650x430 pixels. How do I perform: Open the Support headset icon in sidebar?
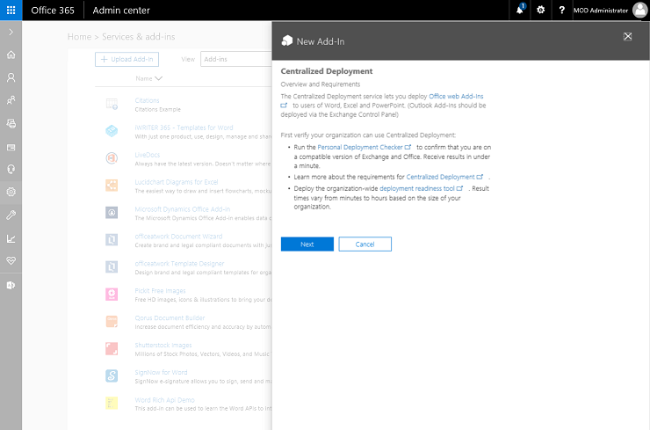point(11,169)
